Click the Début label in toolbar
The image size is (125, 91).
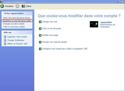pos(29,6)
